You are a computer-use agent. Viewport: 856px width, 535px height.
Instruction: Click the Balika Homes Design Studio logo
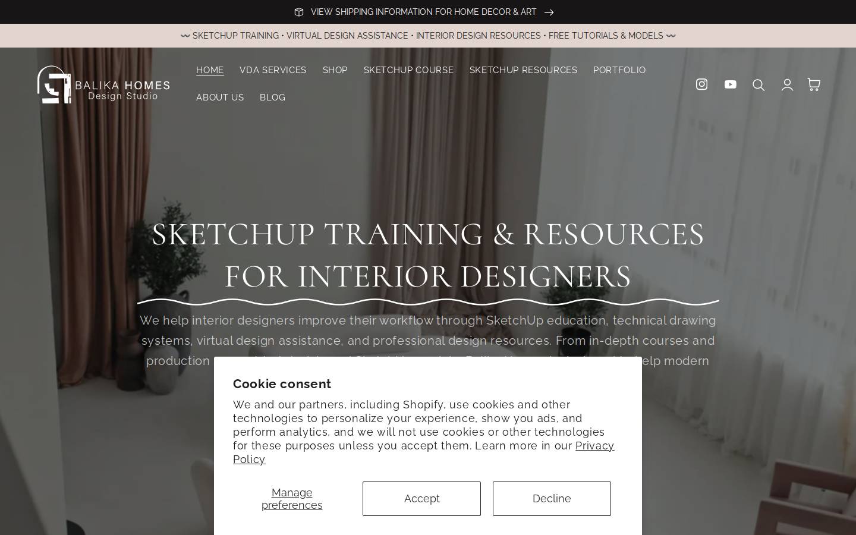(x=103, y=84)
